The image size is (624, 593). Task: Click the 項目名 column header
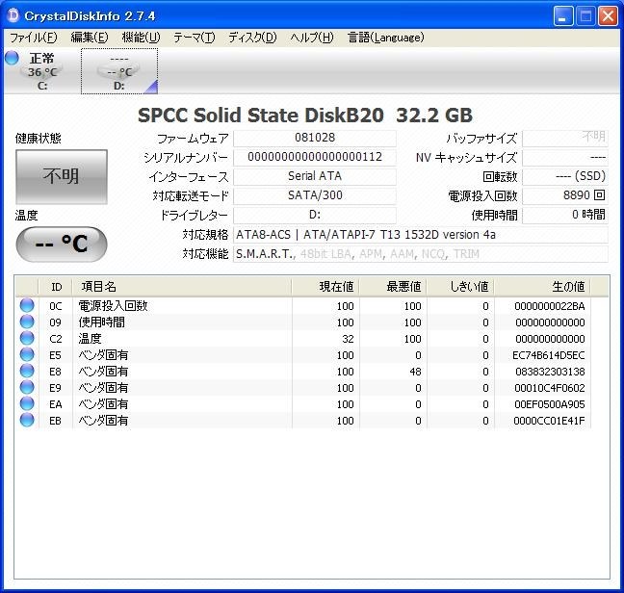(182, 286)
